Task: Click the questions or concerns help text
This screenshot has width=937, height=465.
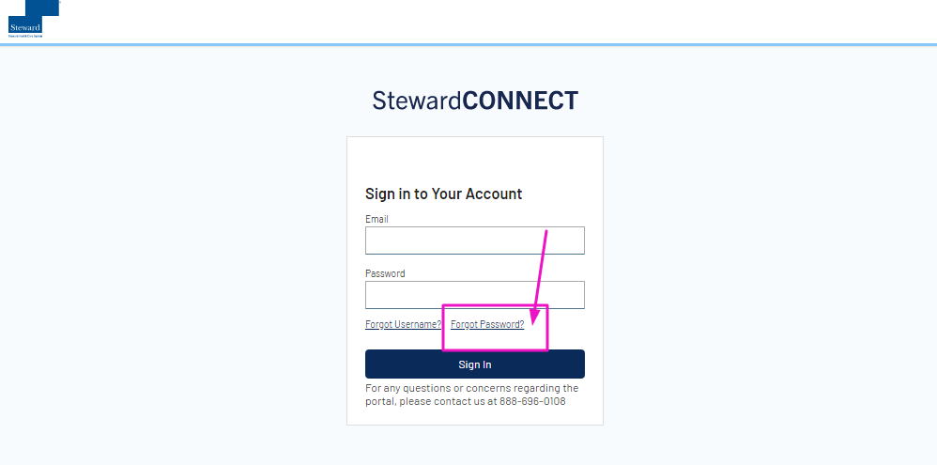Action: coord(472,395)
